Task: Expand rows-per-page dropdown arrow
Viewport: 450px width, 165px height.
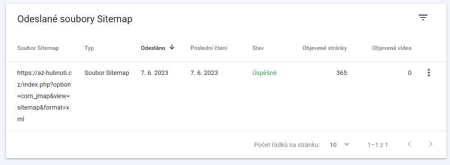Action: (346, 145)
